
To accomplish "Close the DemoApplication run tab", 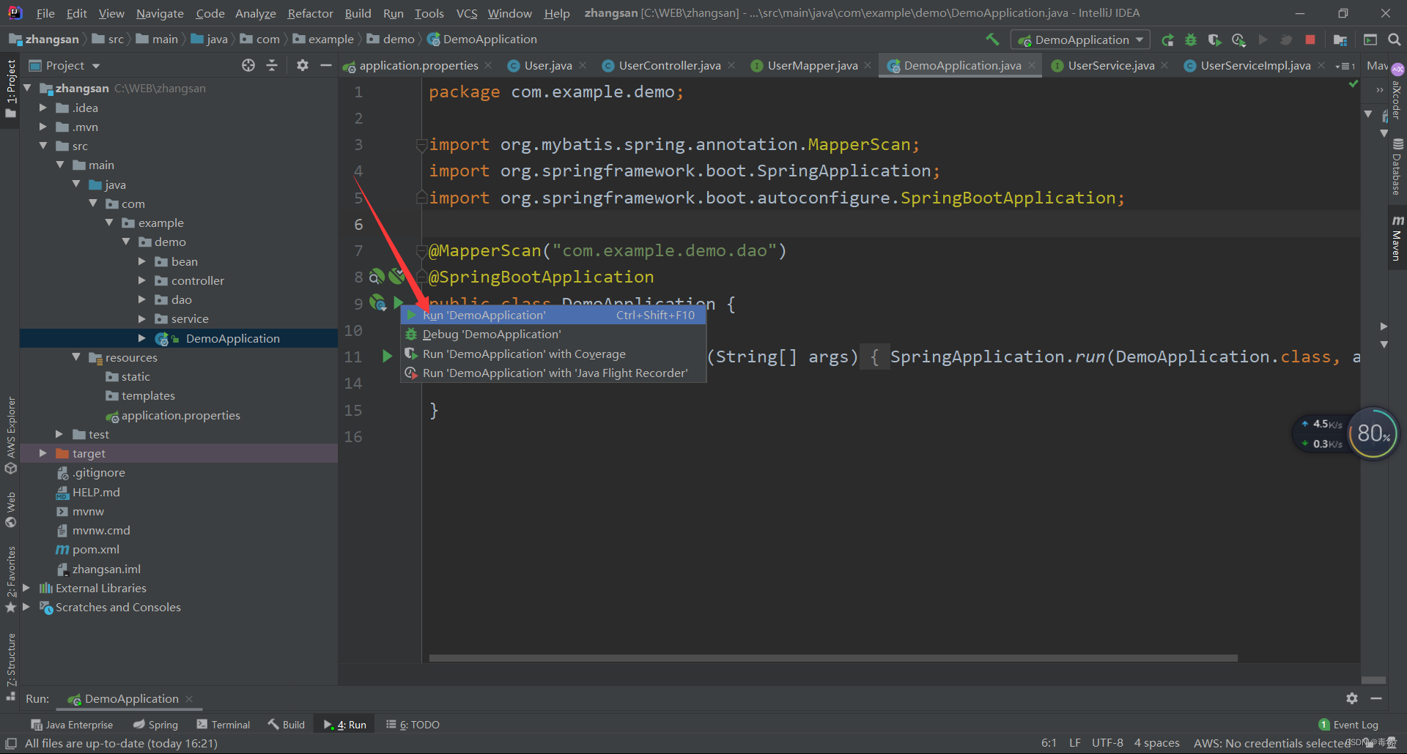I will point(189,699).
